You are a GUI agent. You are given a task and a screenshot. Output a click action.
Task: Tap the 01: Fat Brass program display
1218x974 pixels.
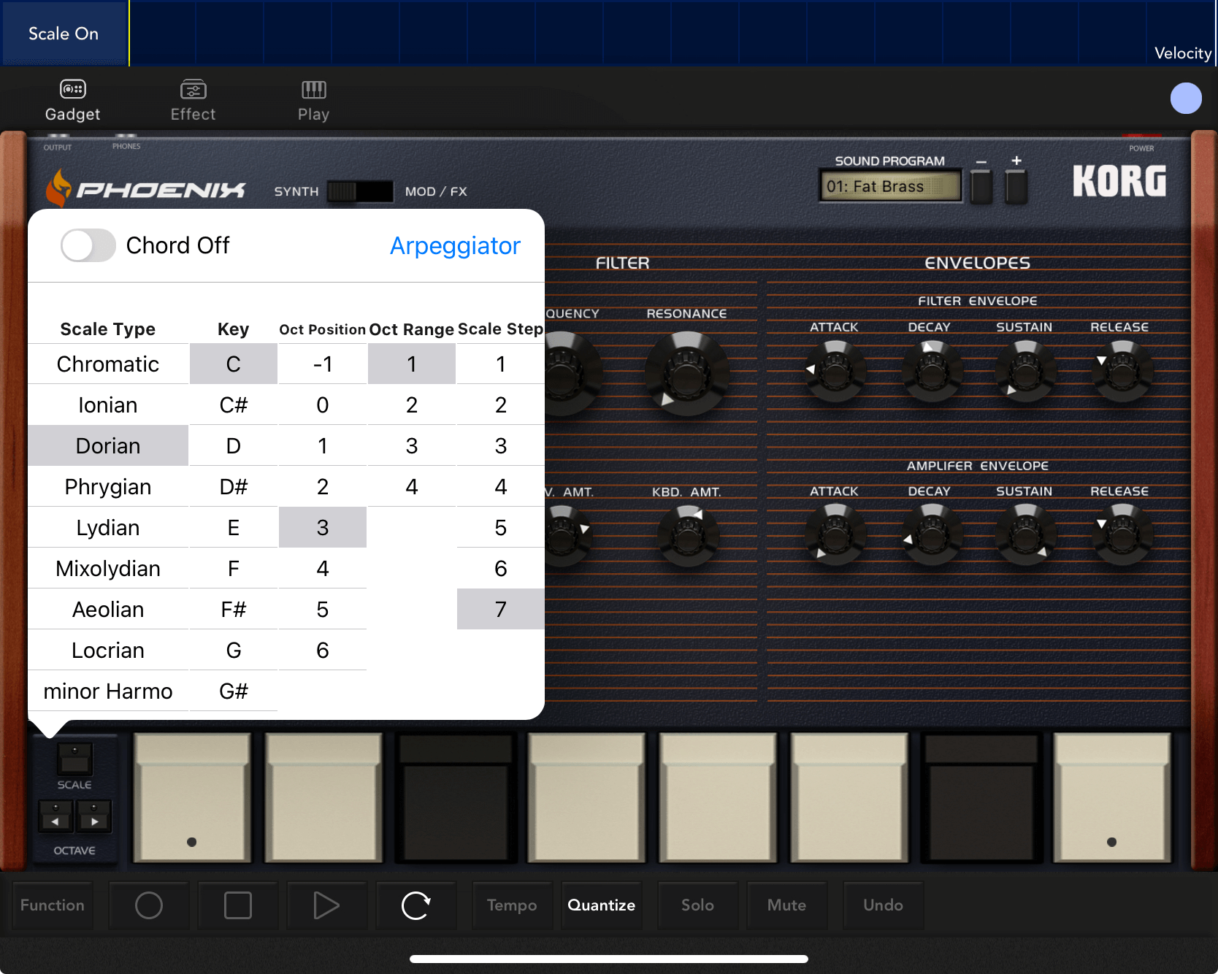pos(890,186)
